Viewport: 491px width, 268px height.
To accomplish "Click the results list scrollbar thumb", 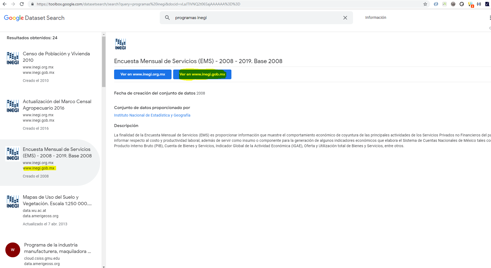I will (x=104, y=62).
